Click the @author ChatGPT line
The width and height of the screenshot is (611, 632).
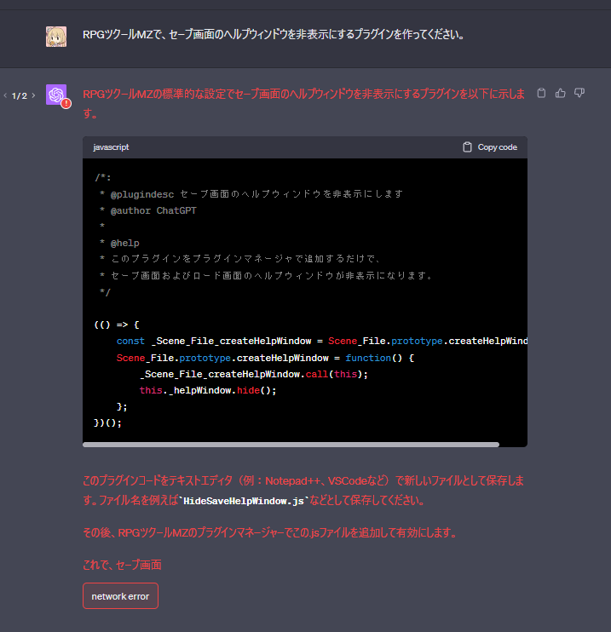[x=148, y=210]
